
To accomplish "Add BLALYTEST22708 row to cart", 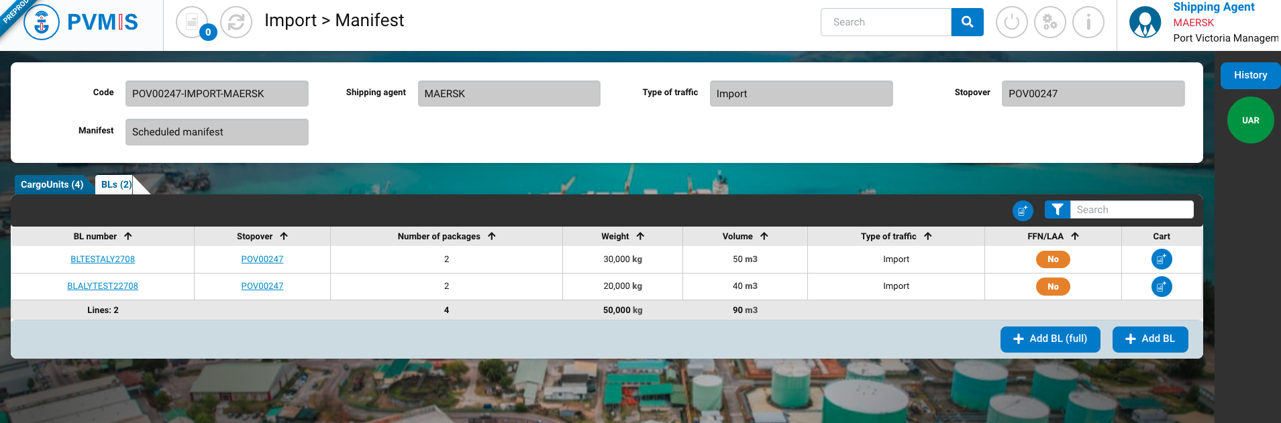I will [1161, 287].
